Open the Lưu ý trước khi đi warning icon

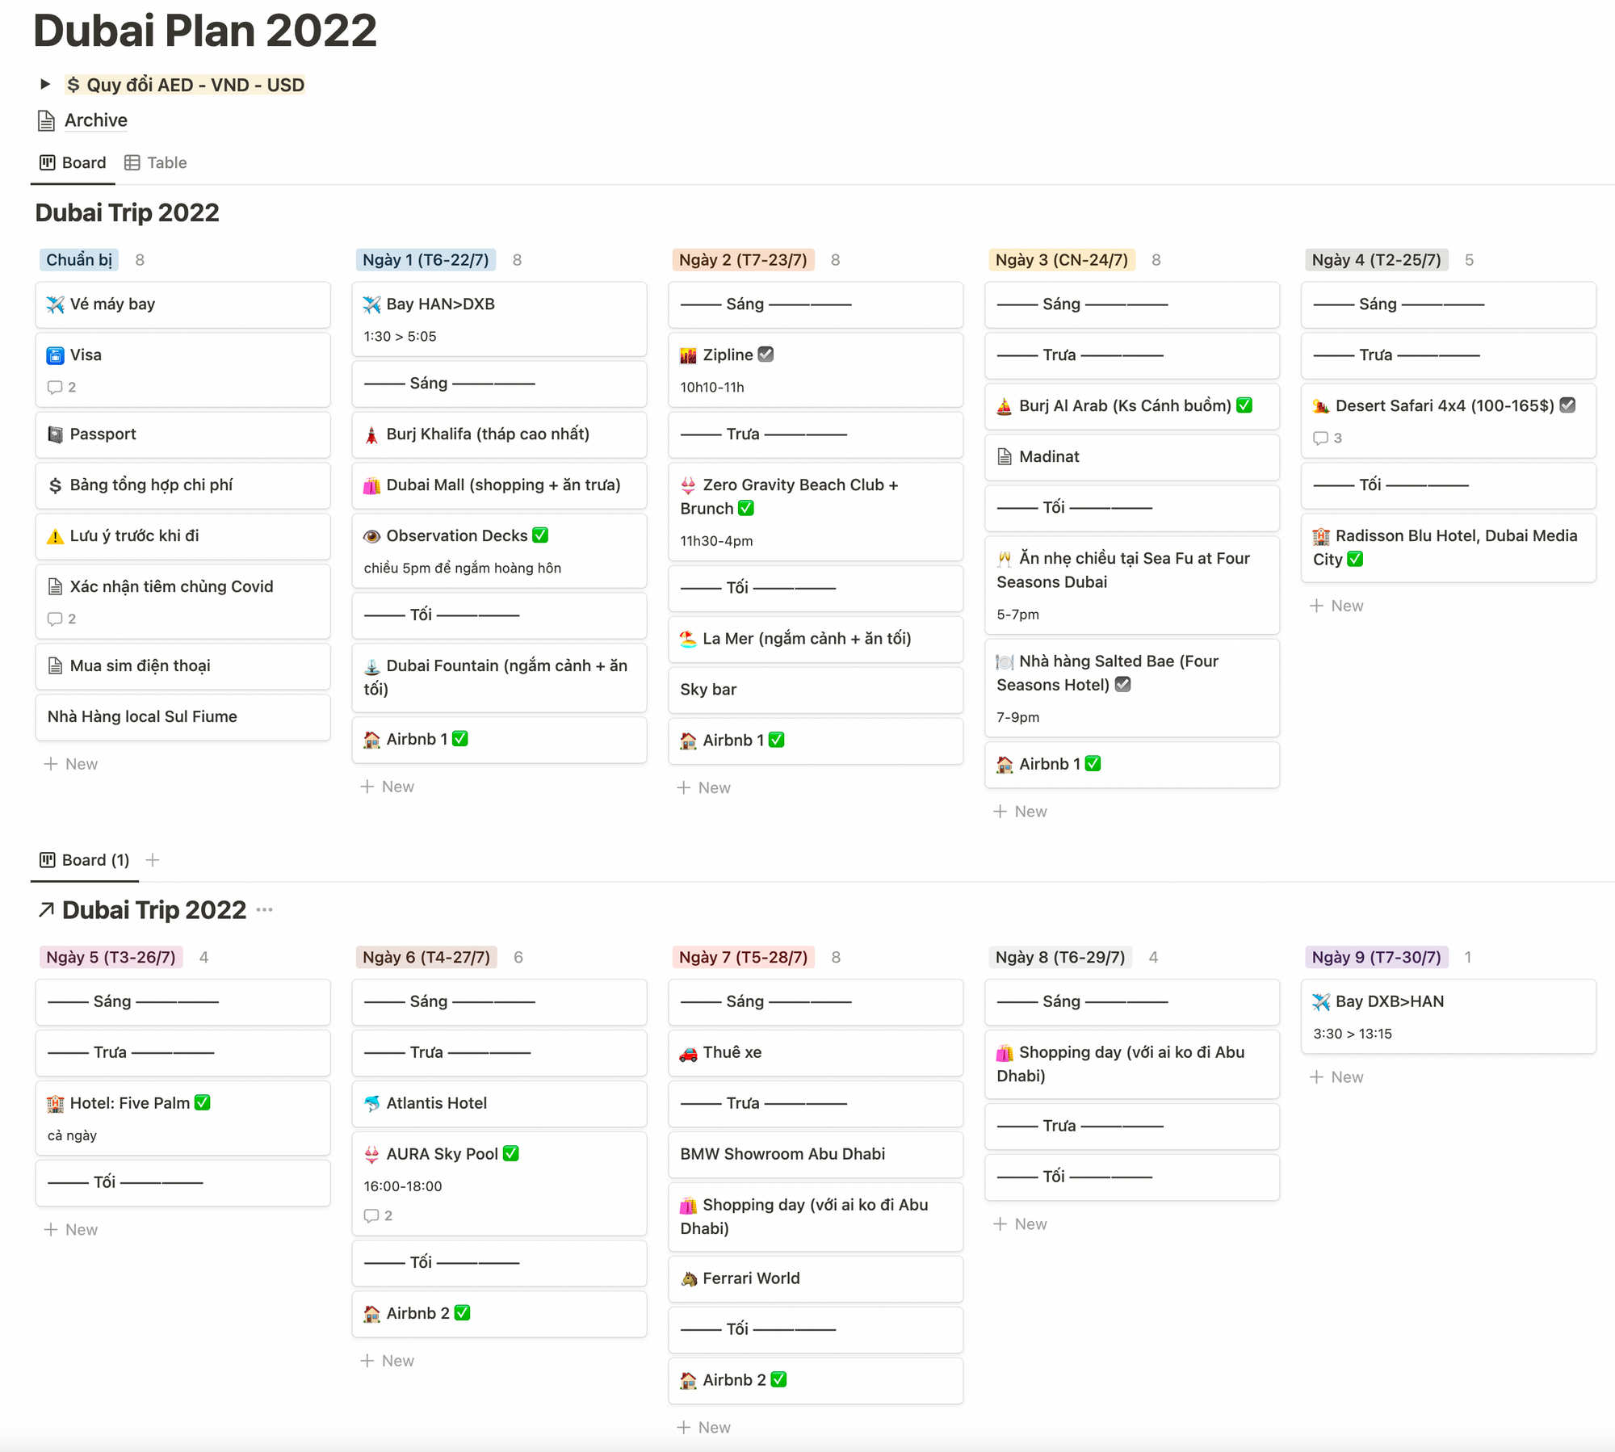point(55,536)
